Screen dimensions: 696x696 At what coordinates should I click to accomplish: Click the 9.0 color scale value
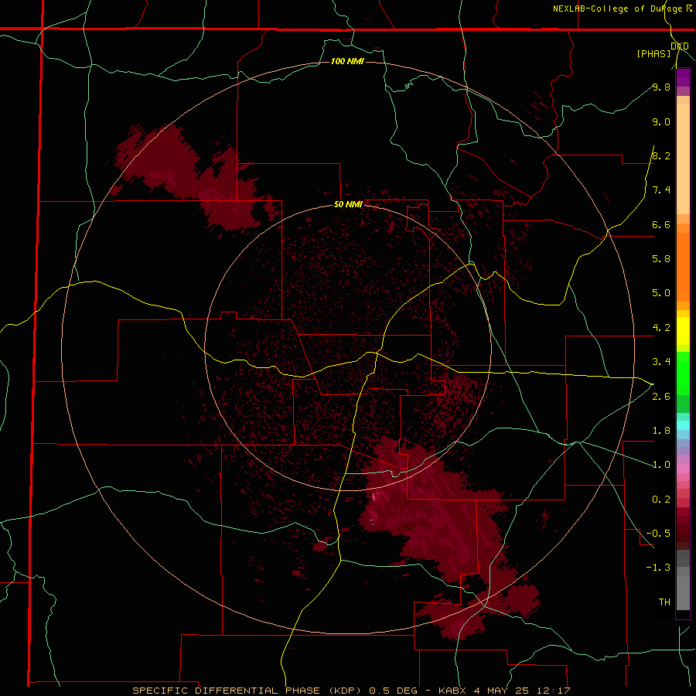point(661,121)
